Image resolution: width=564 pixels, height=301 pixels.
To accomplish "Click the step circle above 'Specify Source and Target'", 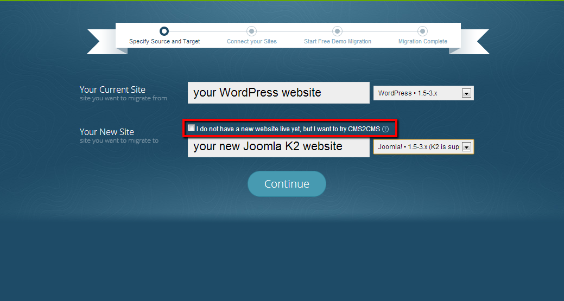I will coord(164,31).
